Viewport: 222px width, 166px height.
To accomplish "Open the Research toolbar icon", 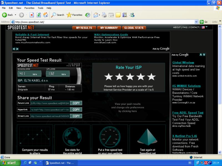I will (x=125, y=15).
